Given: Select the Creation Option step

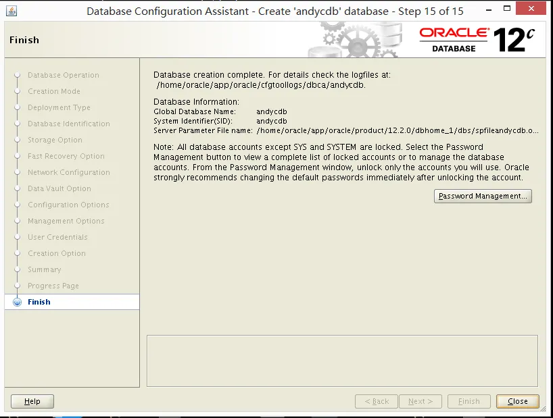Looking at the screenshot, I should (x=56, y=253).
